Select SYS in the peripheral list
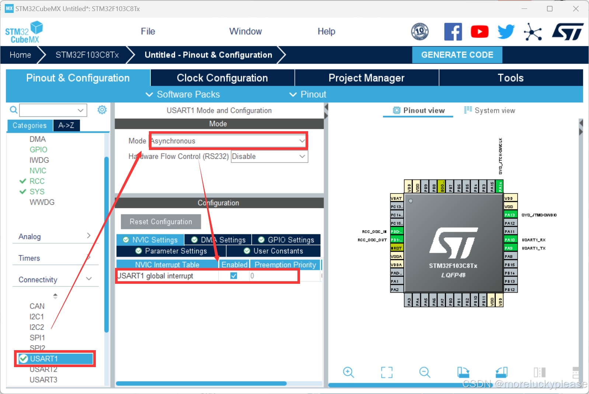Screen dimensions: 589x394 pyautogui.click(x=37, y=192)
